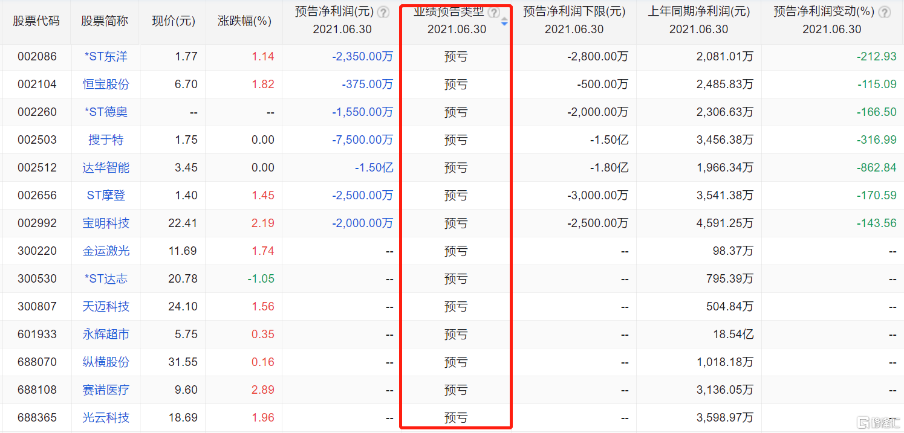Select stock code 688365
The height and width of the screenshot is (433, 904).
point(37,418)
